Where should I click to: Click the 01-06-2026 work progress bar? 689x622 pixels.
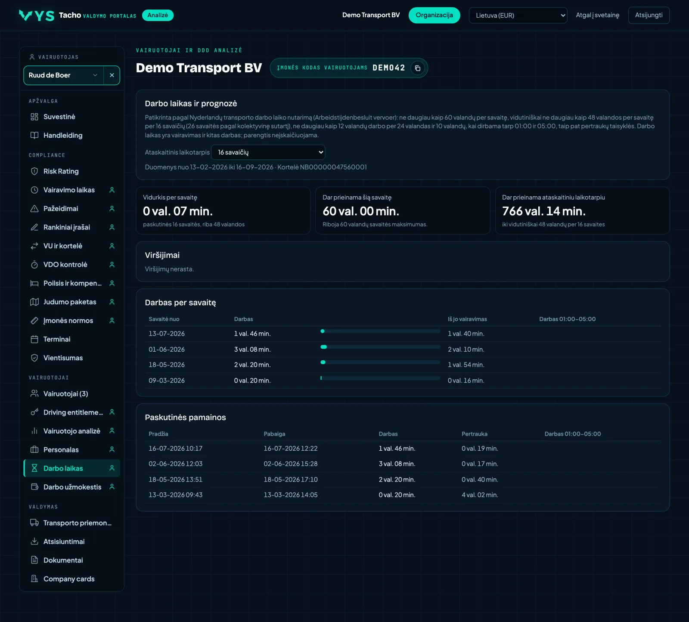pyautogui.click(x=380, y=347)
